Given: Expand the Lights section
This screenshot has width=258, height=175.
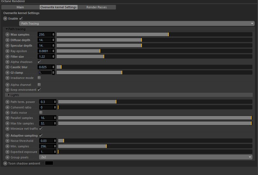Looking at the screenshot, I should tap(9, 95).
